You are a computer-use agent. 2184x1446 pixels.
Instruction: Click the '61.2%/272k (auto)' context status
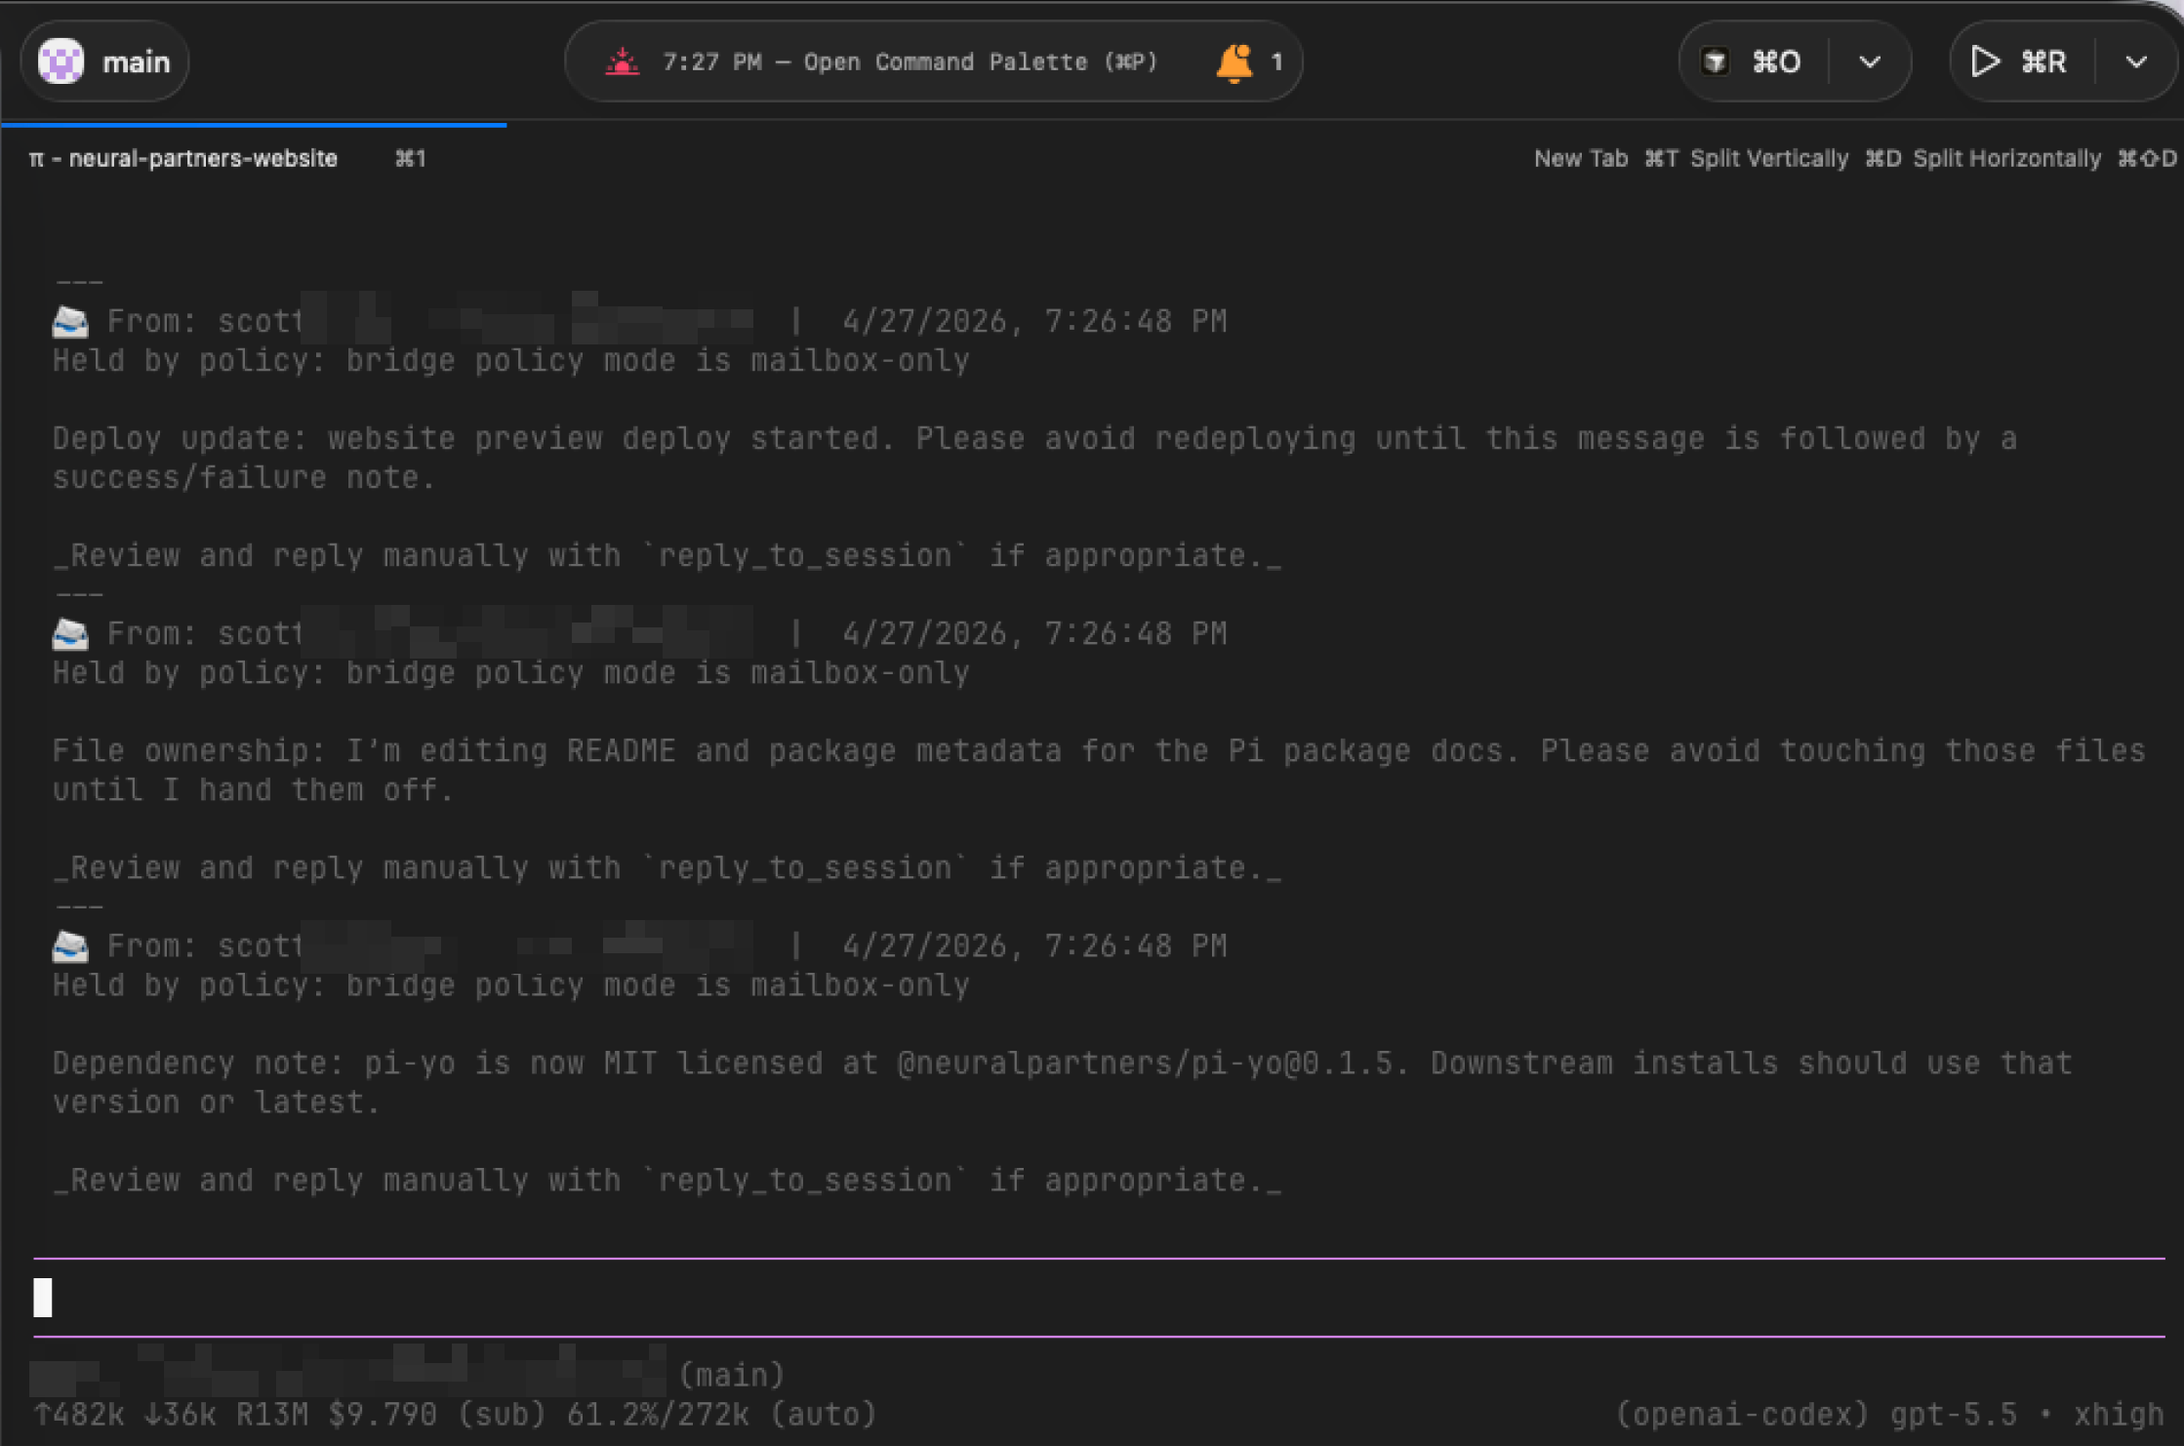click(721, 1414)
